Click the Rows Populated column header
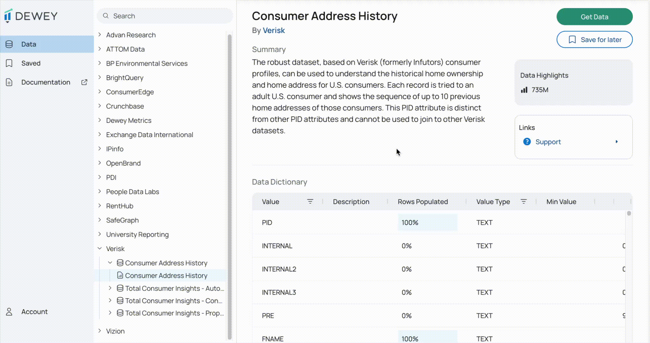Screen dimensions: 650x343 coord(423,202)
